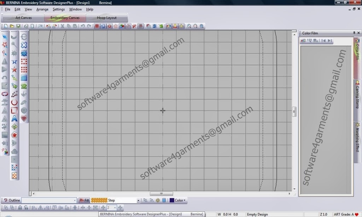This screenshot has width=362, height=217.
Task: Switch to the Embroidery Canvas tab
Action: tap(65, 18)
